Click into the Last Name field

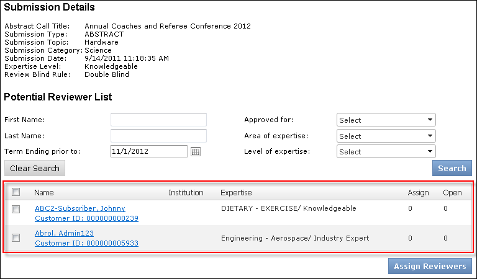click(158, 136)
